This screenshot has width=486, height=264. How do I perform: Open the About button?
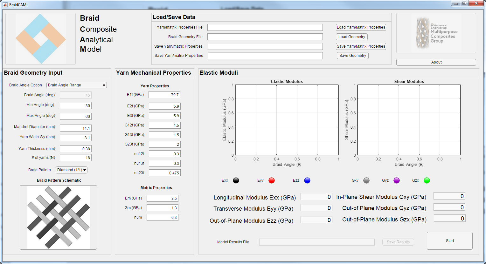[436, 62]
